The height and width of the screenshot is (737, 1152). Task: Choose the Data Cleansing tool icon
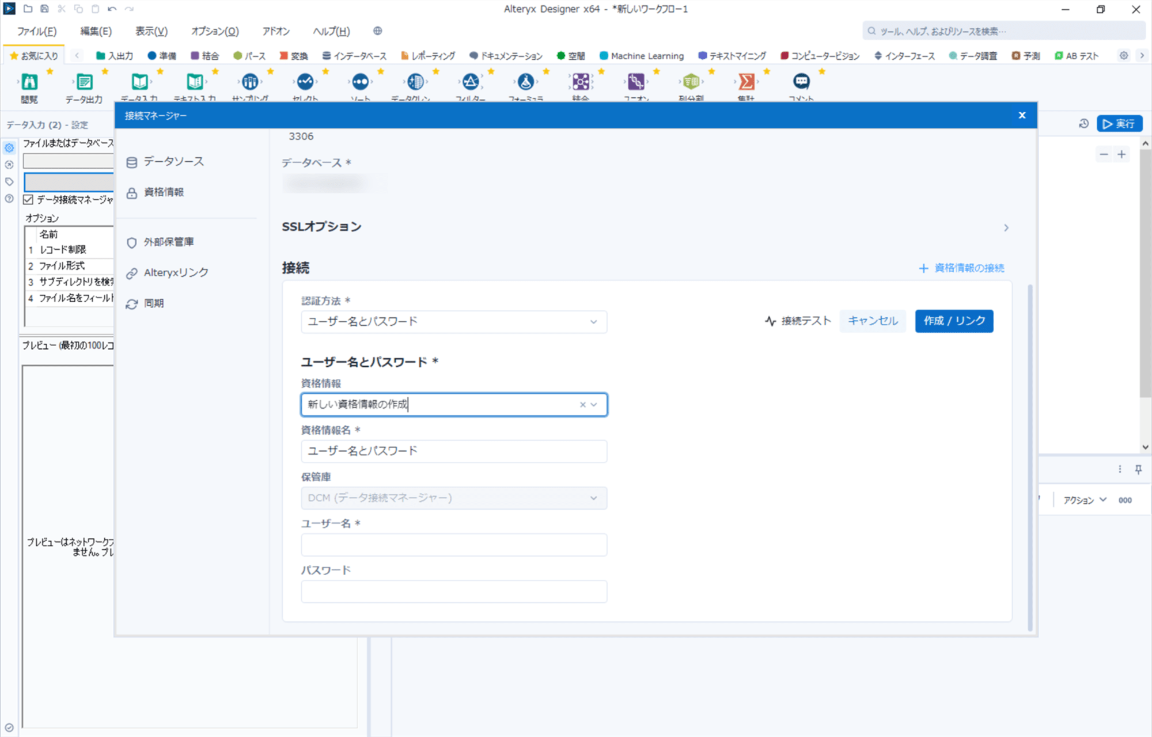click(415, 82)
